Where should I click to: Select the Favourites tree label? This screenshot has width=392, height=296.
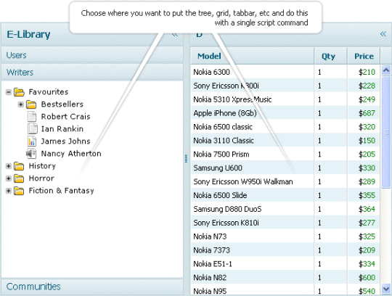49,92
